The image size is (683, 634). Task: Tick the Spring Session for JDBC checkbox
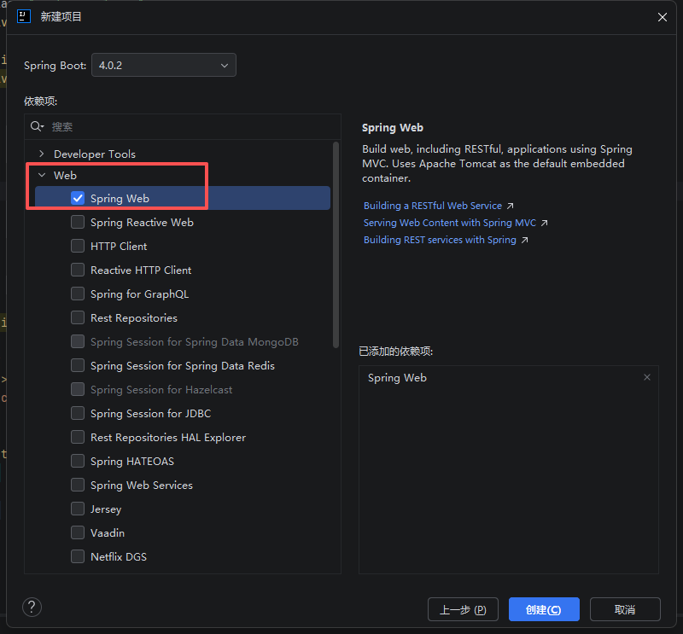[78, 413]
